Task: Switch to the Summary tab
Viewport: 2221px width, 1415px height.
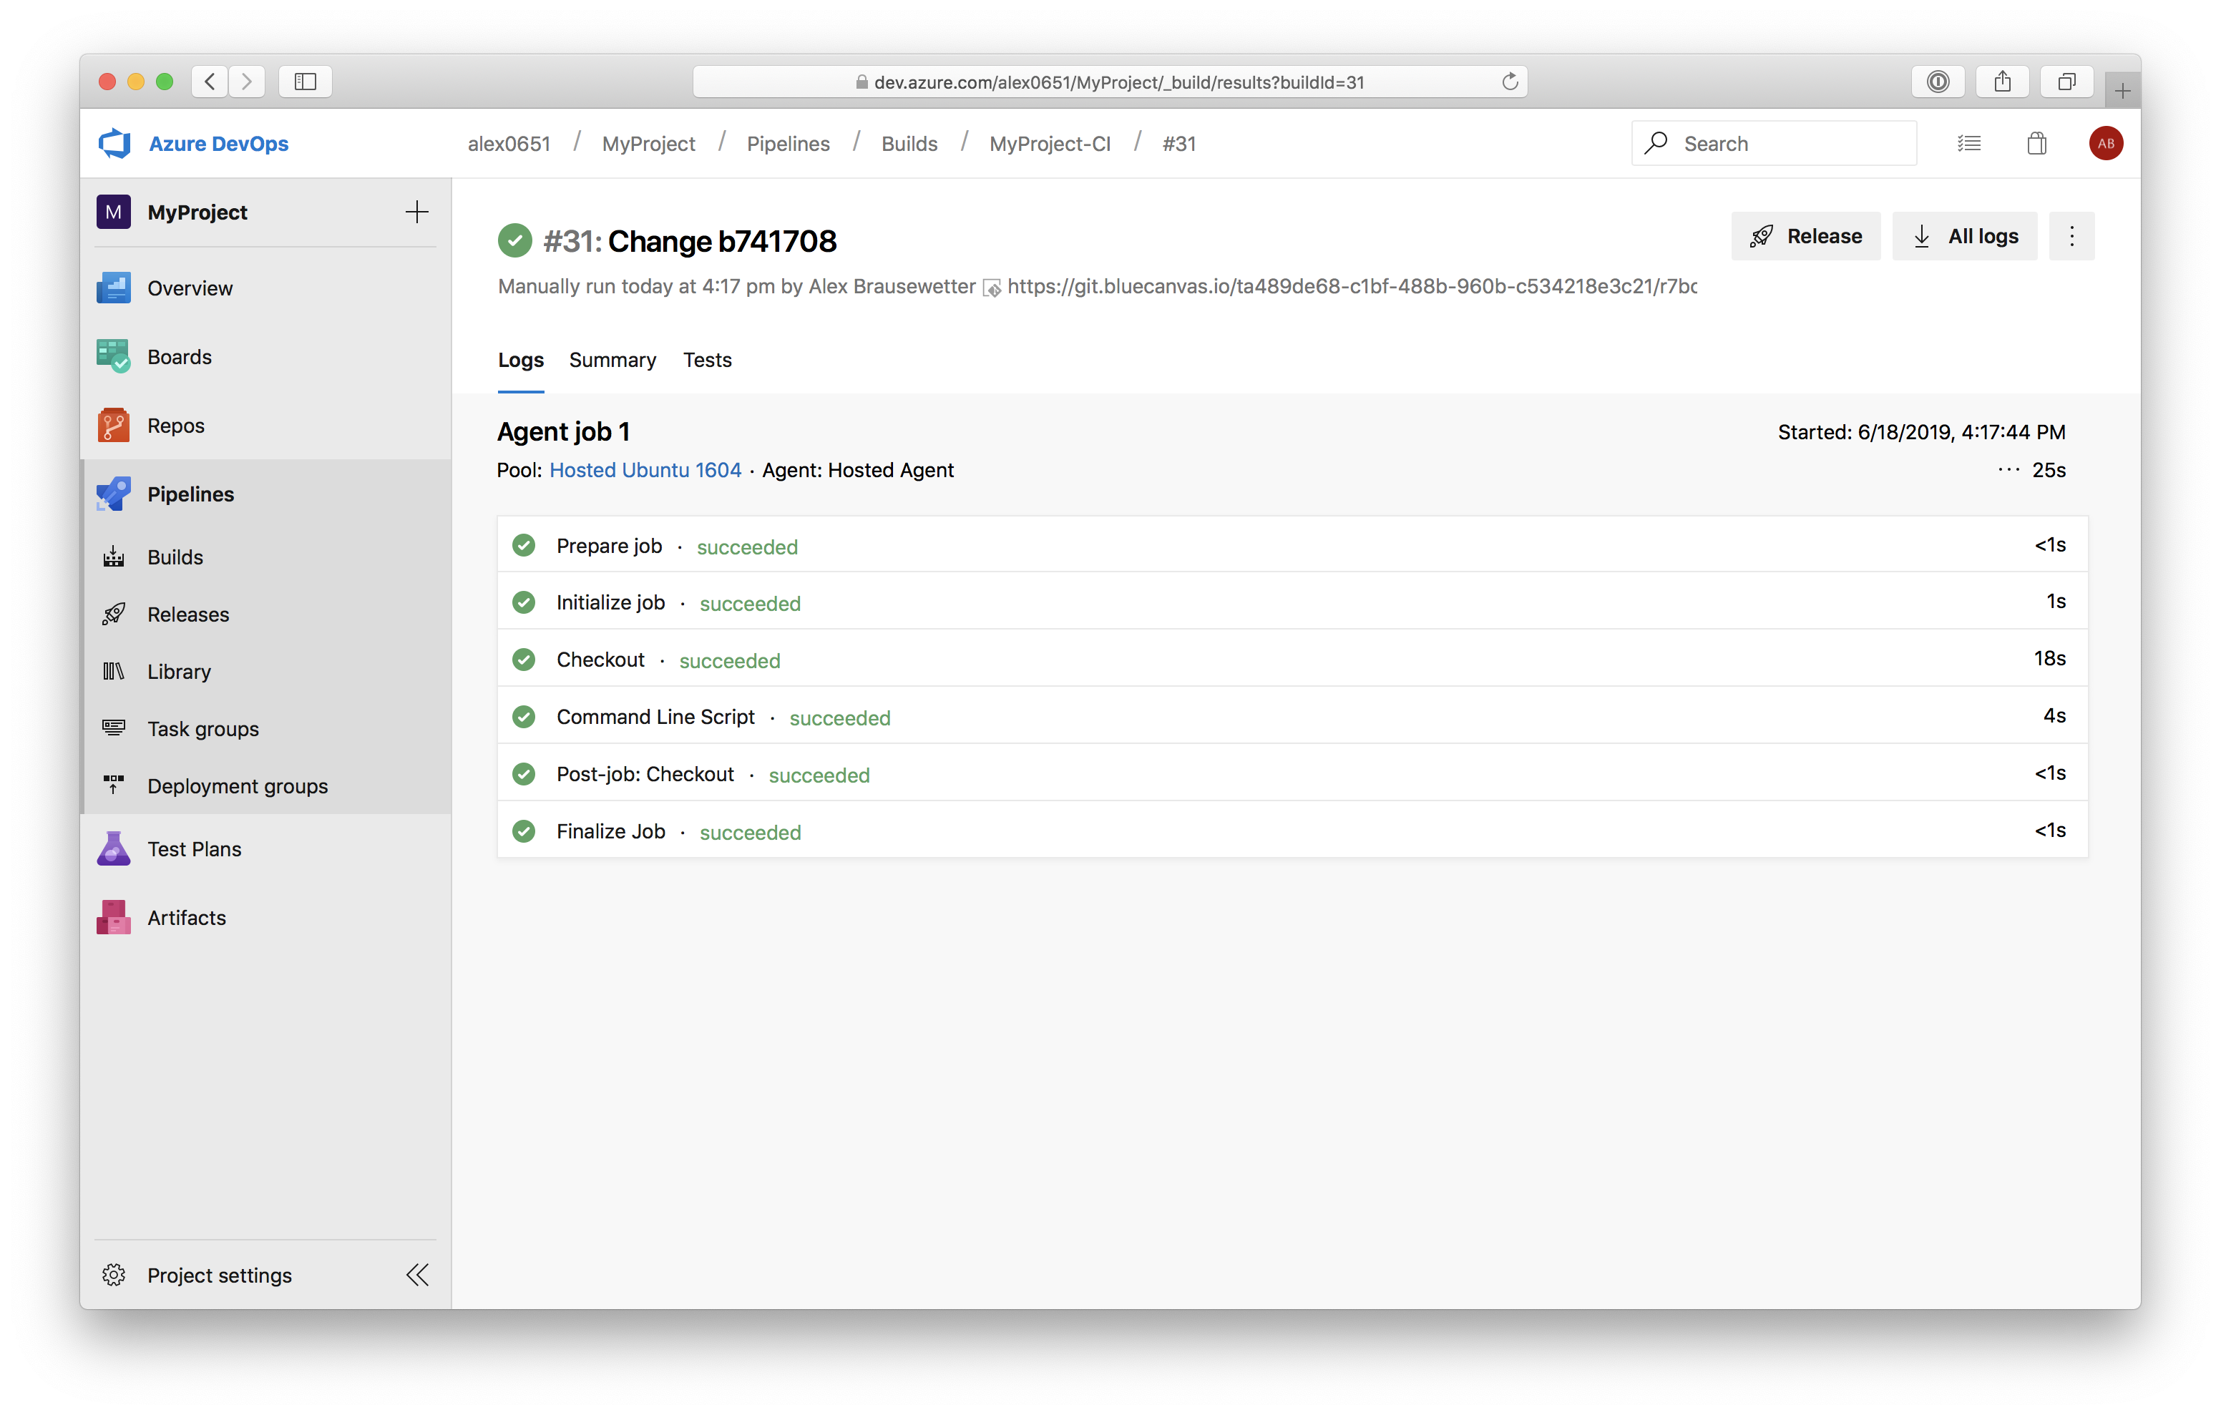Action: [x=612, y=360]
